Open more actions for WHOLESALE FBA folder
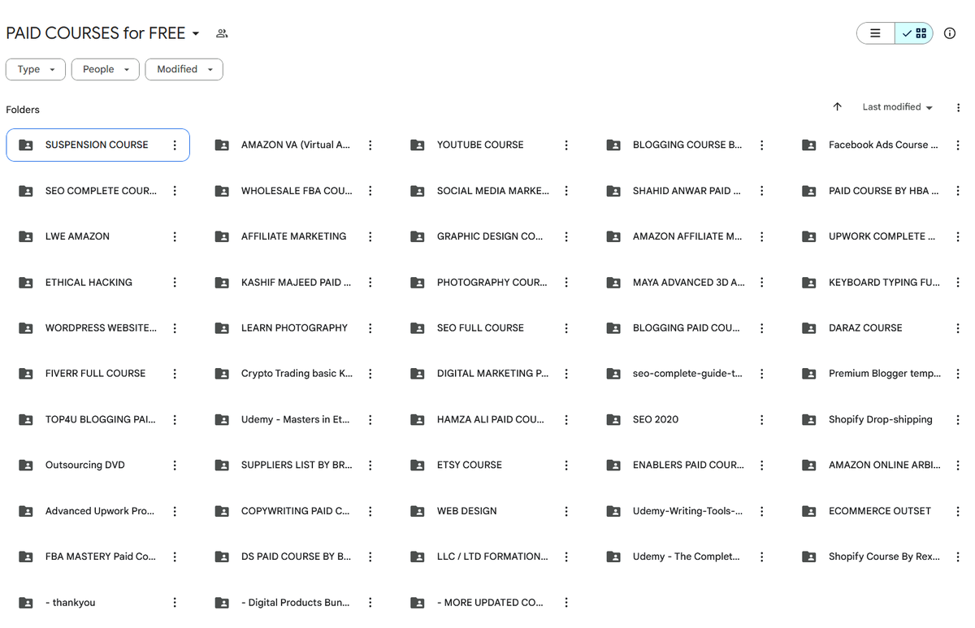The image size is (975, 628). (x=370, y=191)
